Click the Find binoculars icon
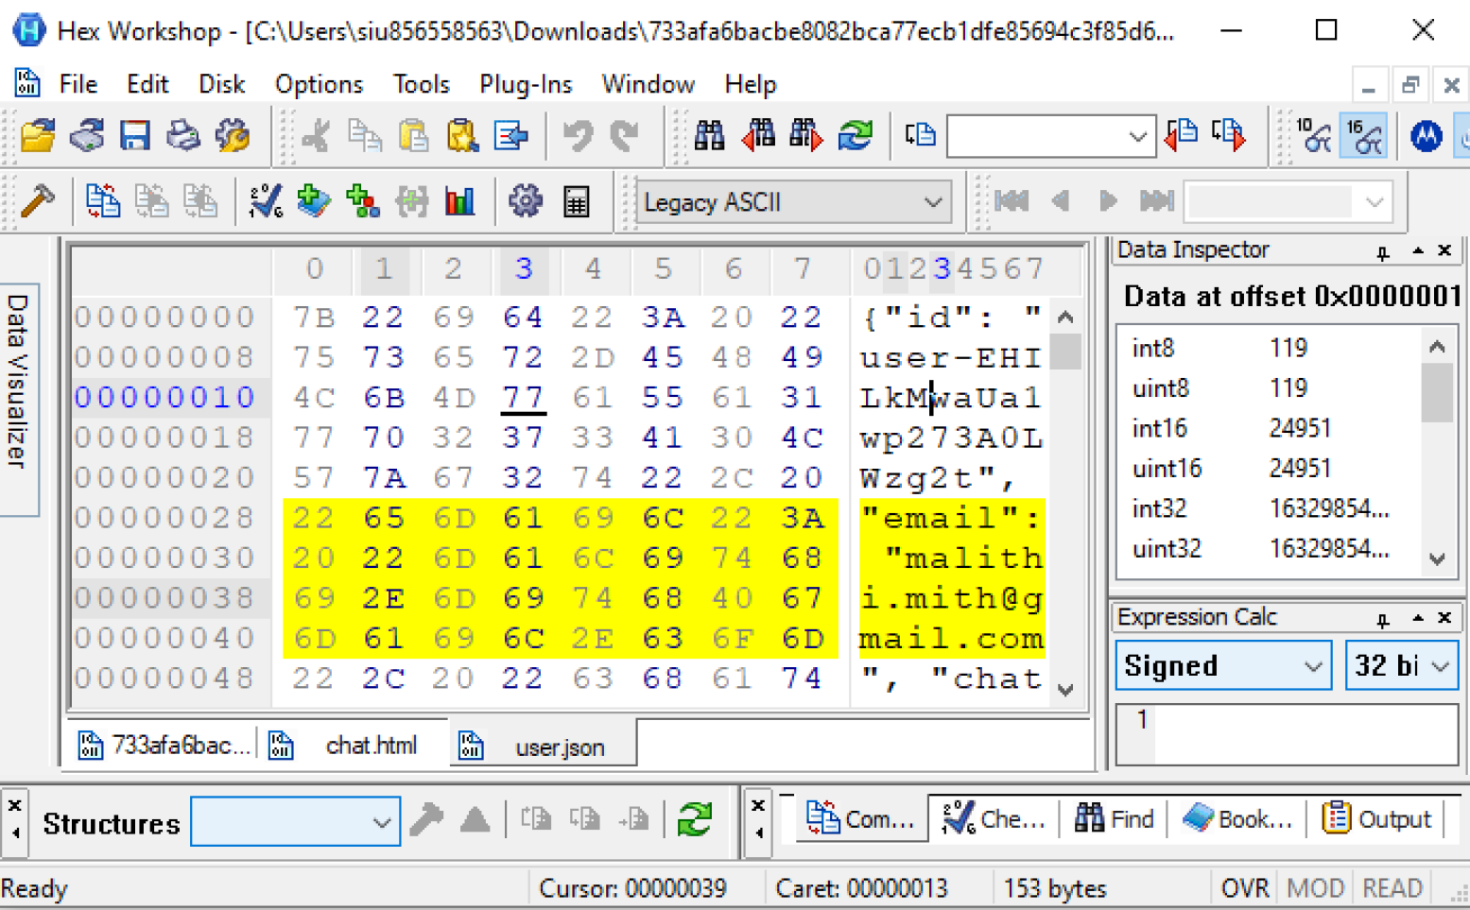The width and height of the screenshot is (1470, 910). [709, 136]
